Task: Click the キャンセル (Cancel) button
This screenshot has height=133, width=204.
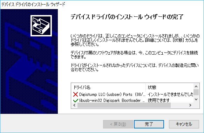Action: click(184, 124)
